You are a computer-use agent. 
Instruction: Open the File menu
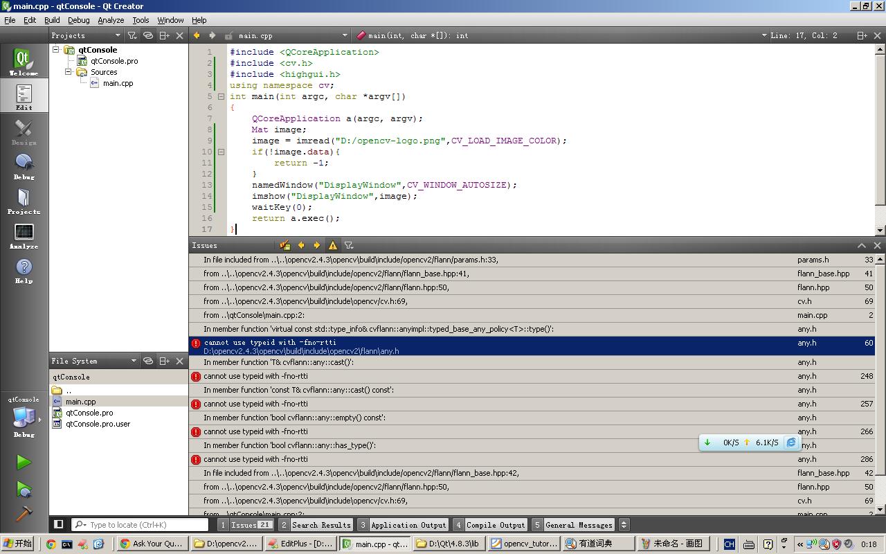click(x=10, y=20)
